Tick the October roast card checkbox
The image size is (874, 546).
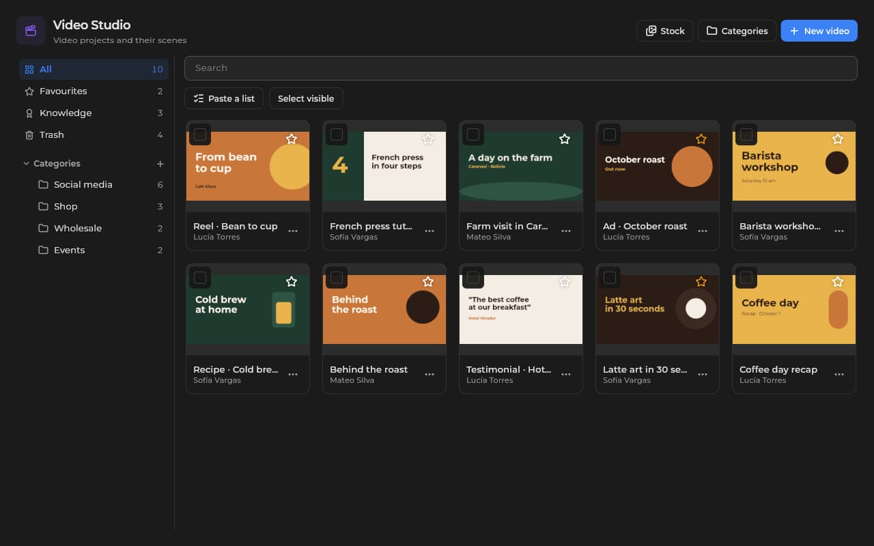[x=610, y=134]
